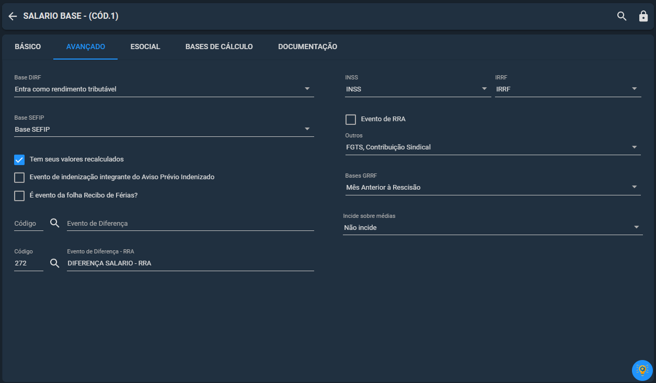Check É evento da folha Recibo de Férias
This screenshot has height=383, width=656.
(x=19, y=196)
